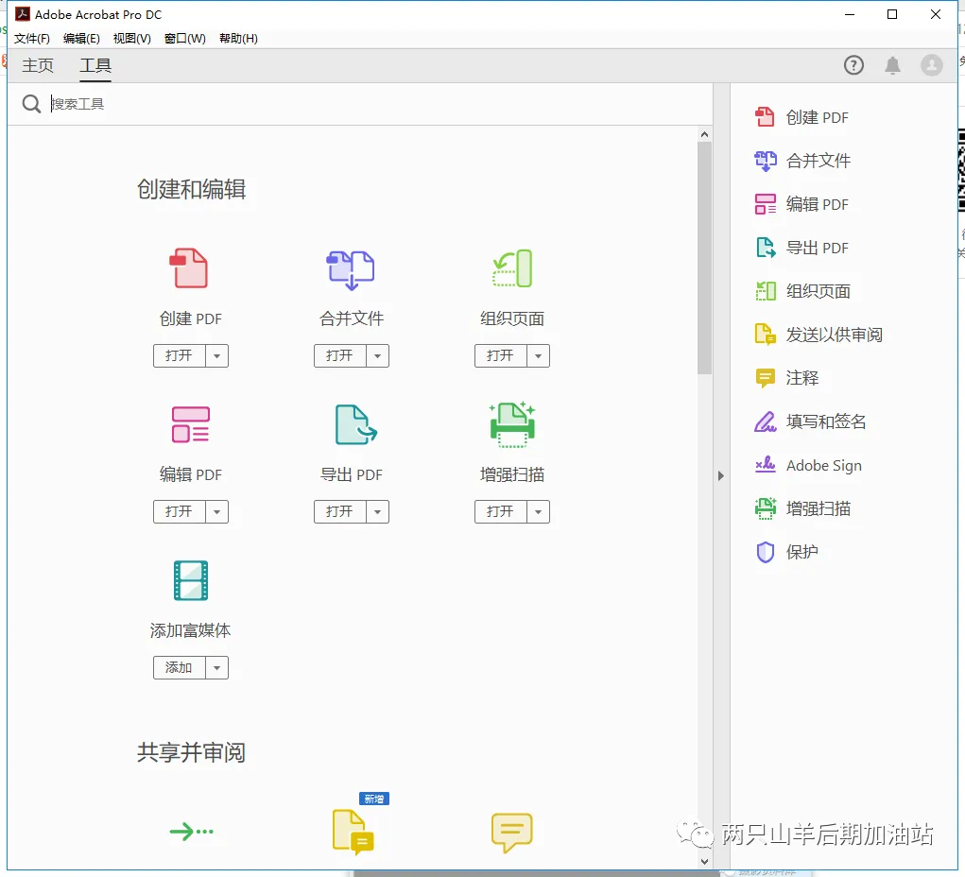Viewport: 965px width, 877px height.
Task: Open the 文件(F) menu
Action: tap(32, 38)
